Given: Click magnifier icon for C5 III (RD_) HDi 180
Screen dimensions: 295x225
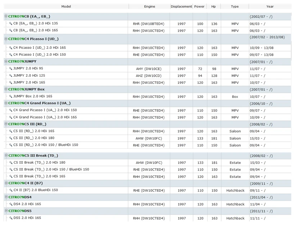Looking at the screenshot, I should [10, 138].
